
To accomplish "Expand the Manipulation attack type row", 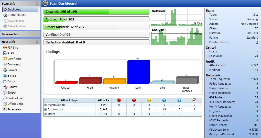I will click(46, 105).
